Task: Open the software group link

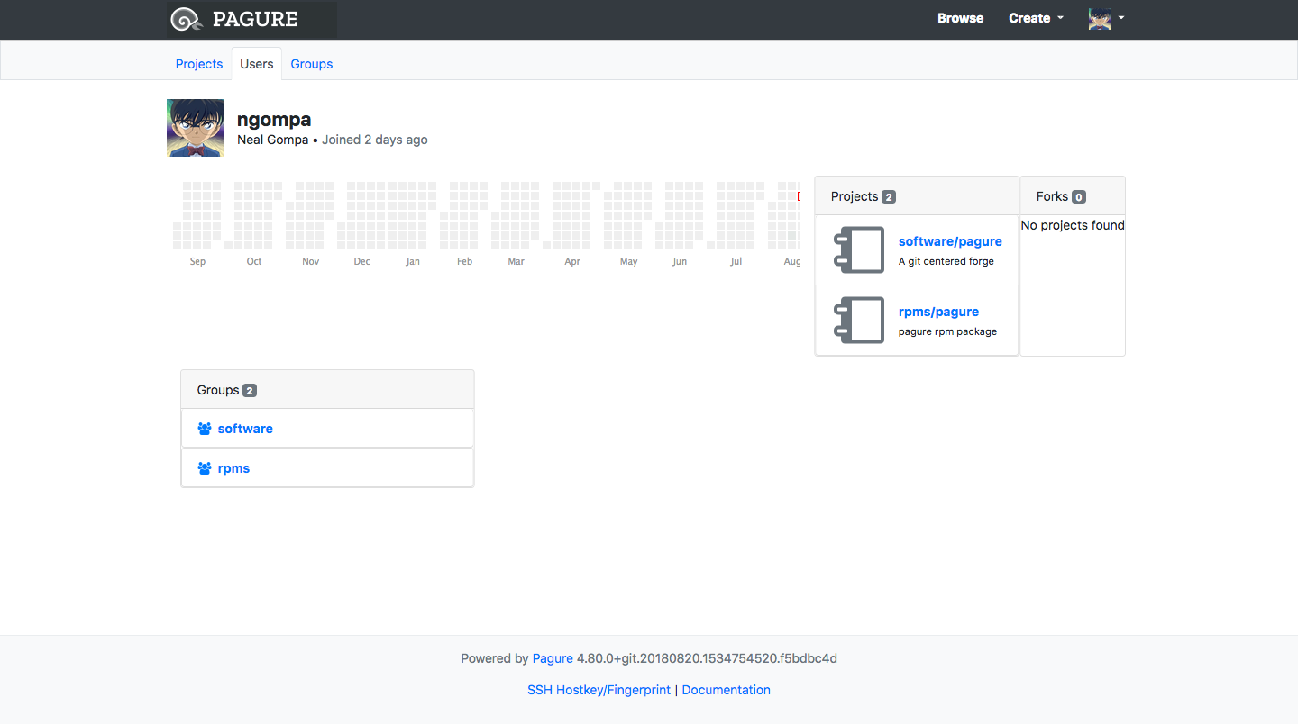Action: pos(245,429)
